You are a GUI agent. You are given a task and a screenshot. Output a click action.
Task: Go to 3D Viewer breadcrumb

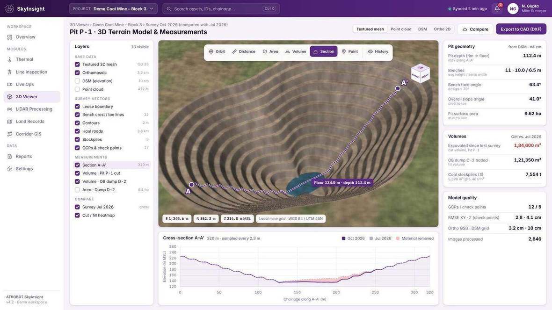pos(79,25)
